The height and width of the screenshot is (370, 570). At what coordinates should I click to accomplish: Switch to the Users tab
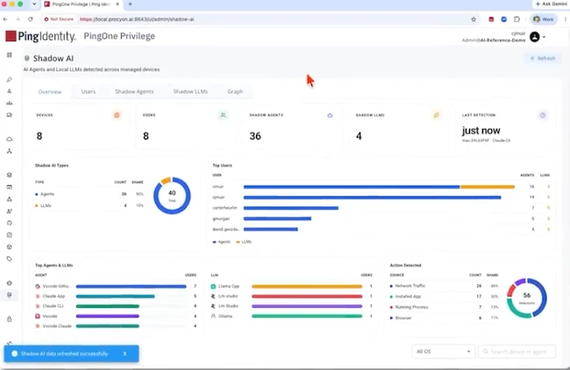point(89,91)
